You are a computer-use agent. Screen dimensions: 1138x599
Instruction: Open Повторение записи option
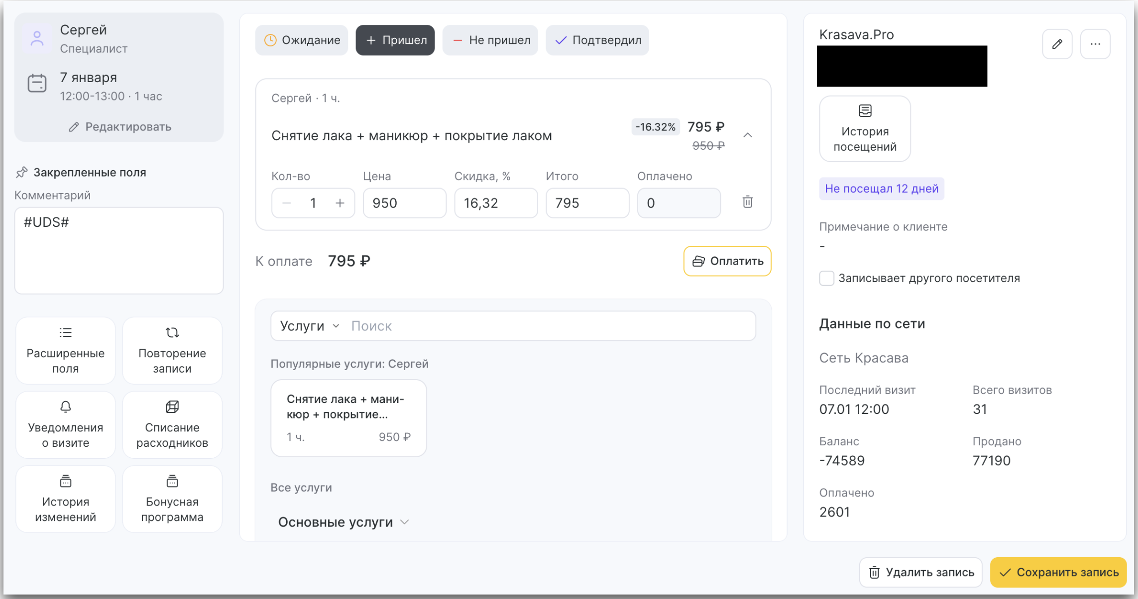tap(172, 351)
